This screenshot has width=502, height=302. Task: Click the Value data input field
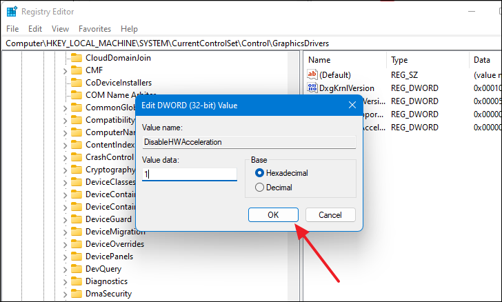(190, 174)
